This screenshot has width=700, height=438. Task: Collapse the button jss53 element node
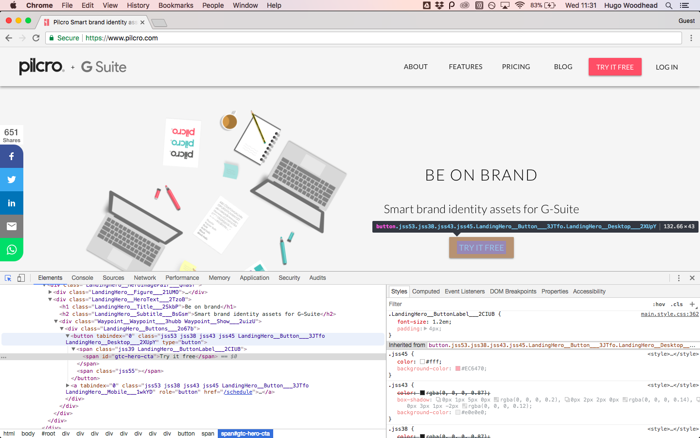pos(68,336)
